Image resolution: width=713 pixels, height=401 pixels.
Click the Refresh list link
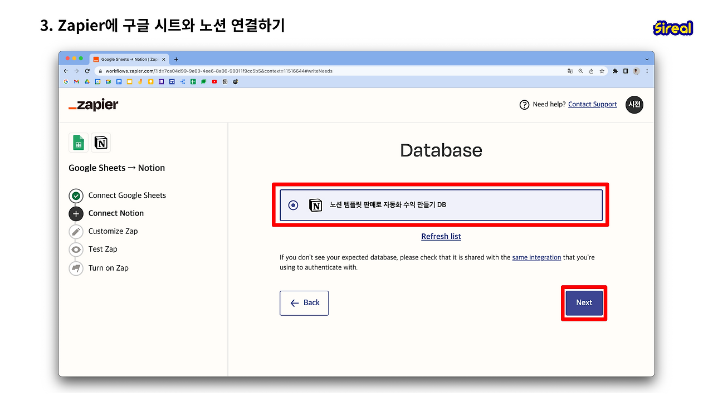pos(441,236)
